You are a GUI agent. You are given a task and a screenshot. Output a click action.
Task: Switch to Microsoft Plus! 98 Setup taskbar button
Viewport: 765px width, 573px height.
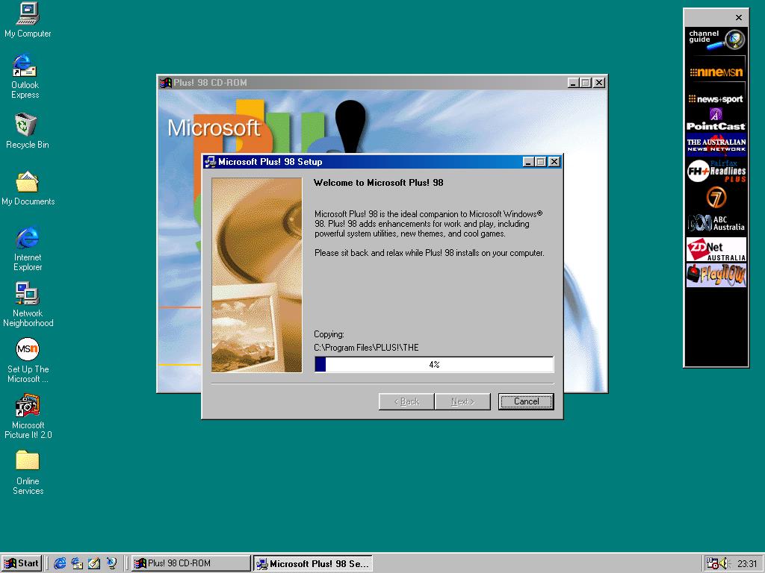313,563
